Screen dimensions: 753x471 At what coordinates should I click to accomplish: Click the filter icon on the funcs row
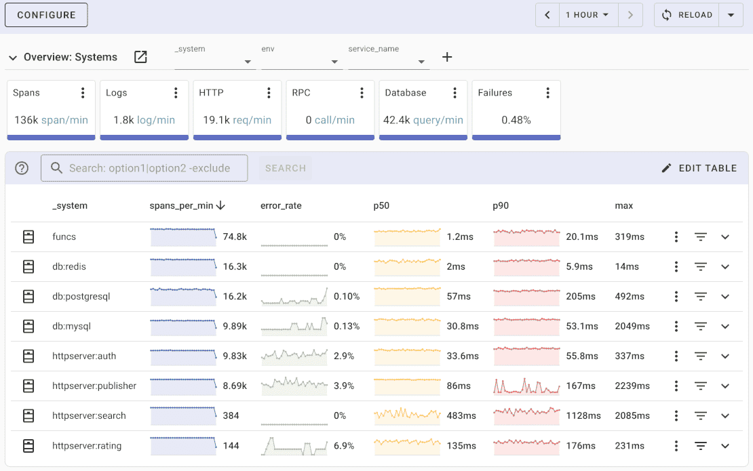coord(701,237)
